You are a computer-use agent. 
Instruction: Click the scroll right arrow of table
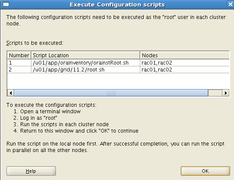click(x=226, y=93)
